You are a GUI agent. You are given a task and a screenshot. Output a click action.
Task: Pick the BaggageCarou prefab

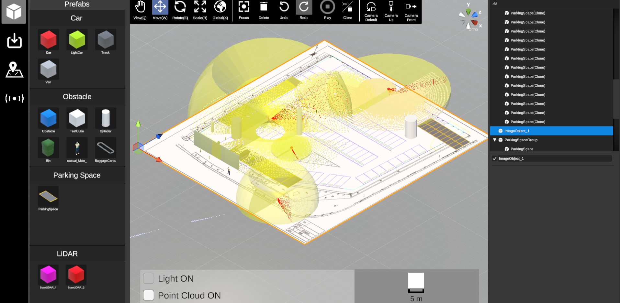click(x=105, y=148)
